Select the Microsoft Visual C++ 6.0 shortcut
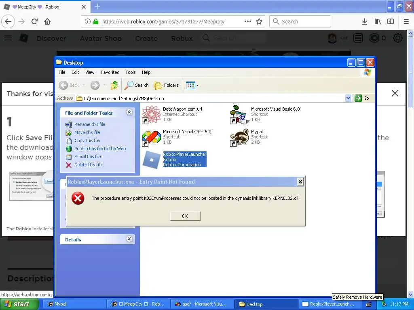Screen dimensions: 414x310 click(x=151, y=137)
